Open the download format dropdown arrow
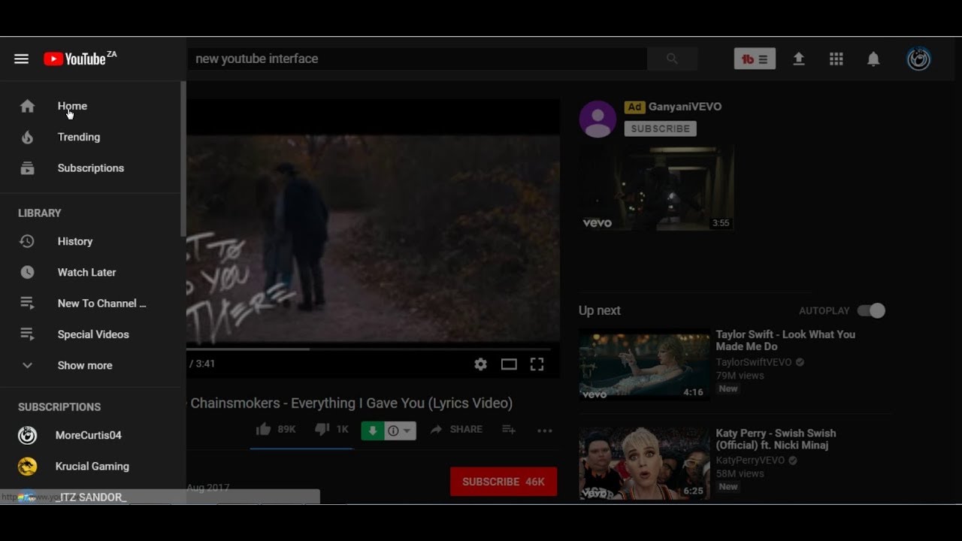 tap(407, 431)
